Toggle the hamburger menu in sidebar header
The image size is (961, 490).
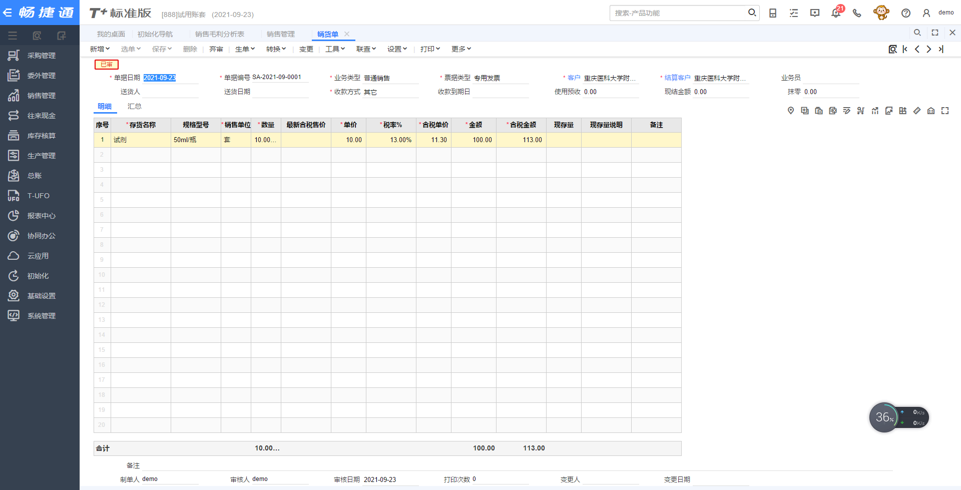[x=13, y=36]
